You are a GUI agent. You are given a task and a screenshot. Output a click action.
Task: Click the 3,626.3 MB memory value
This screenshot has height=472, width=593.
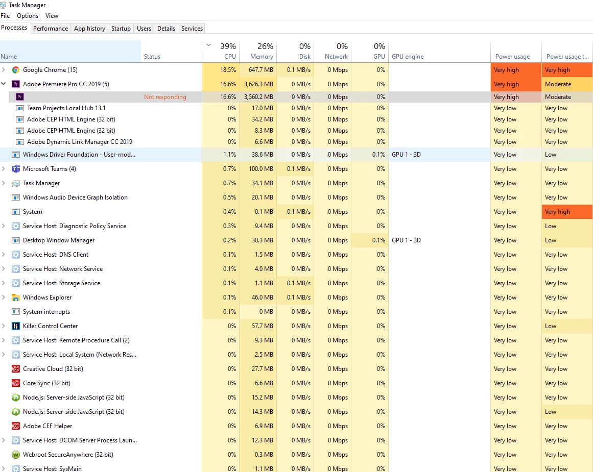tap(258, 84)
